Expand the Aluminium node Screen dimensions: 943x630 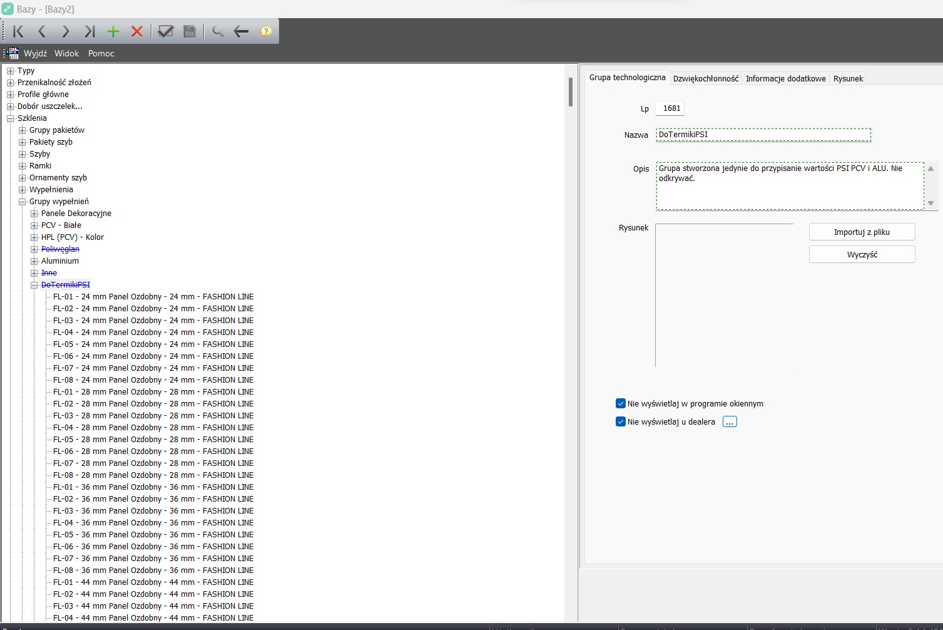coord(34,261)
